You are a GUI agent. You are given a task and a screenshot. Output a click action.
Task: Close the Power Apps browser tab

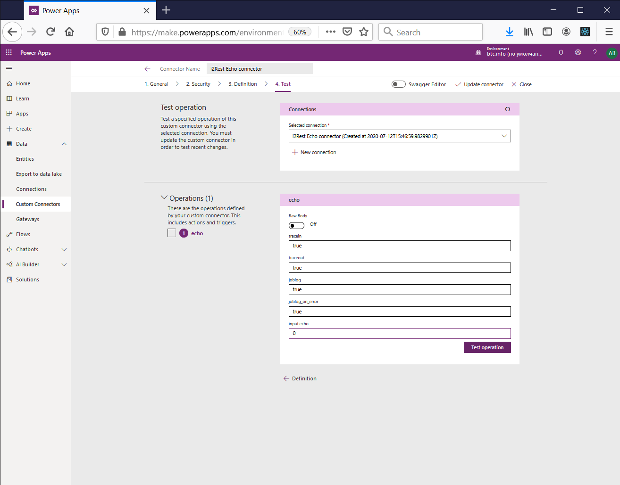pyautogui.click(x=146, y=10)
